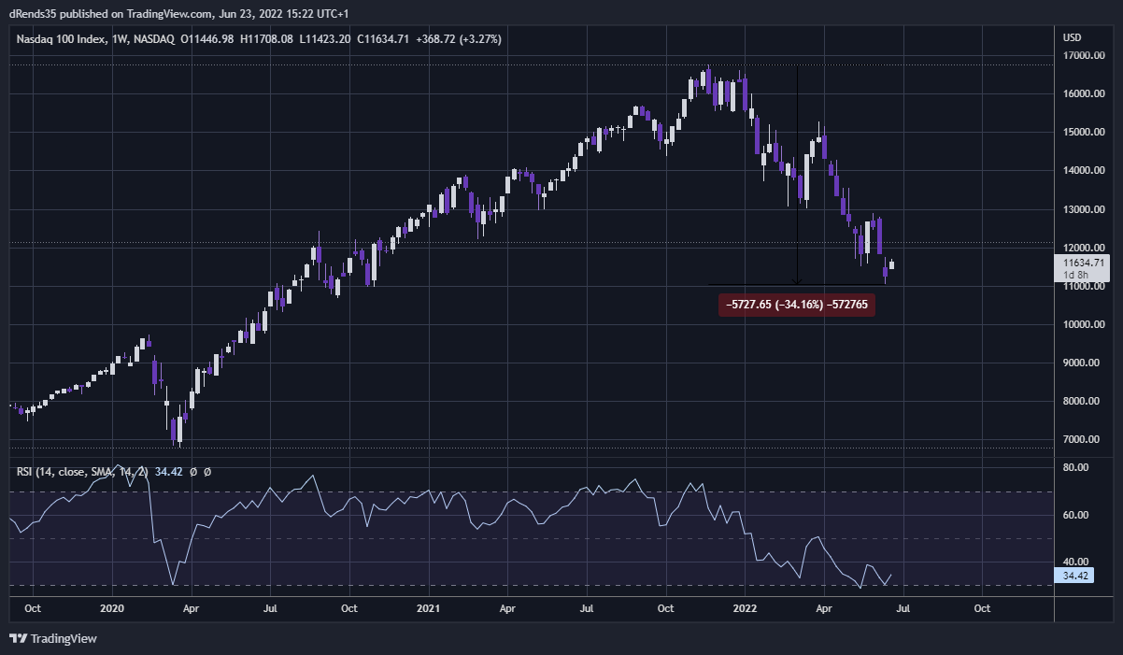This screenshot has height=655, width=1123.
Task: Click the open value 'O11446.98'
Action: point(206,39)
